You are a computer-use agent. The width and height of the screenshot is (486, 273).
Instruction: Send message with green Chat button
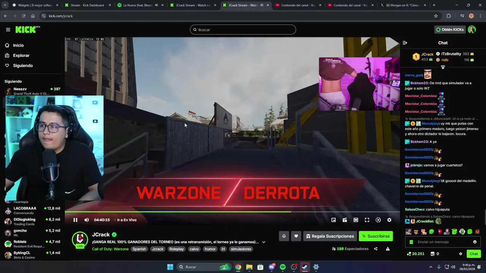click(474, 254)
